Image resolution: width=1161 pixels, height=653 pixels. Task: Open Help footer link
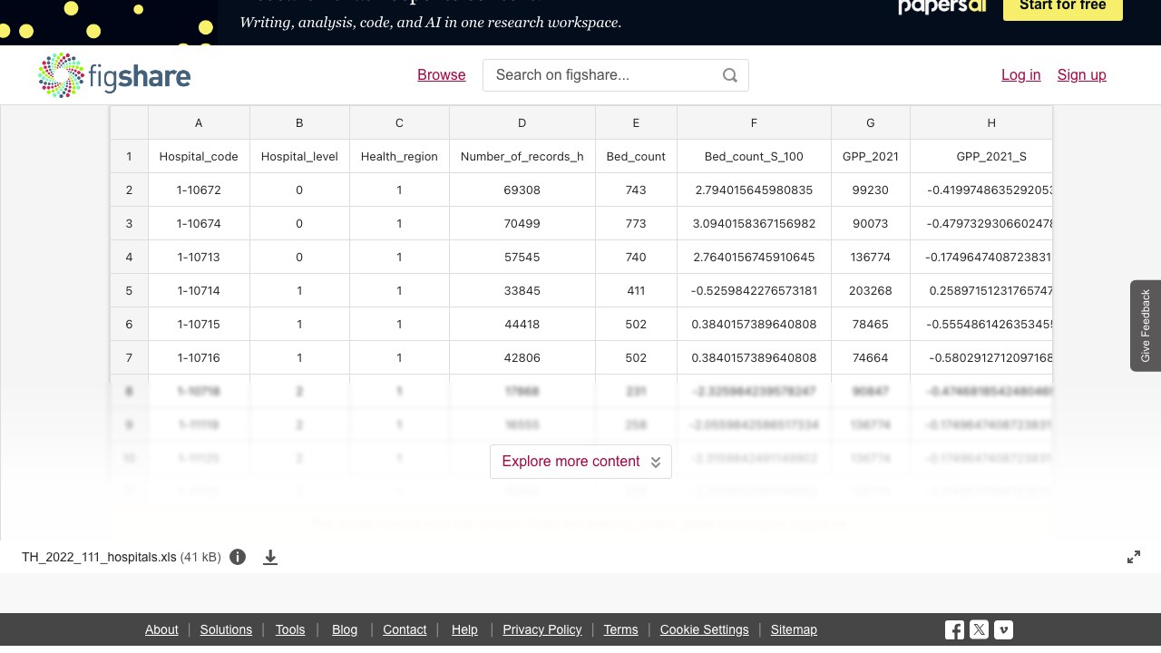pyautogui.click(x=464, y=629)
